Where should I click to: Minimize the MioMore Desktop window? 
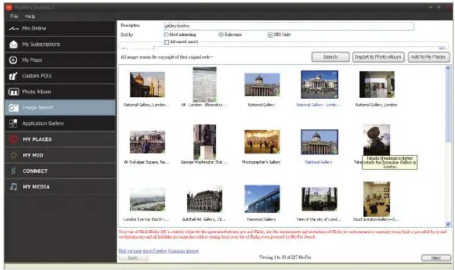tap(431, 7)
